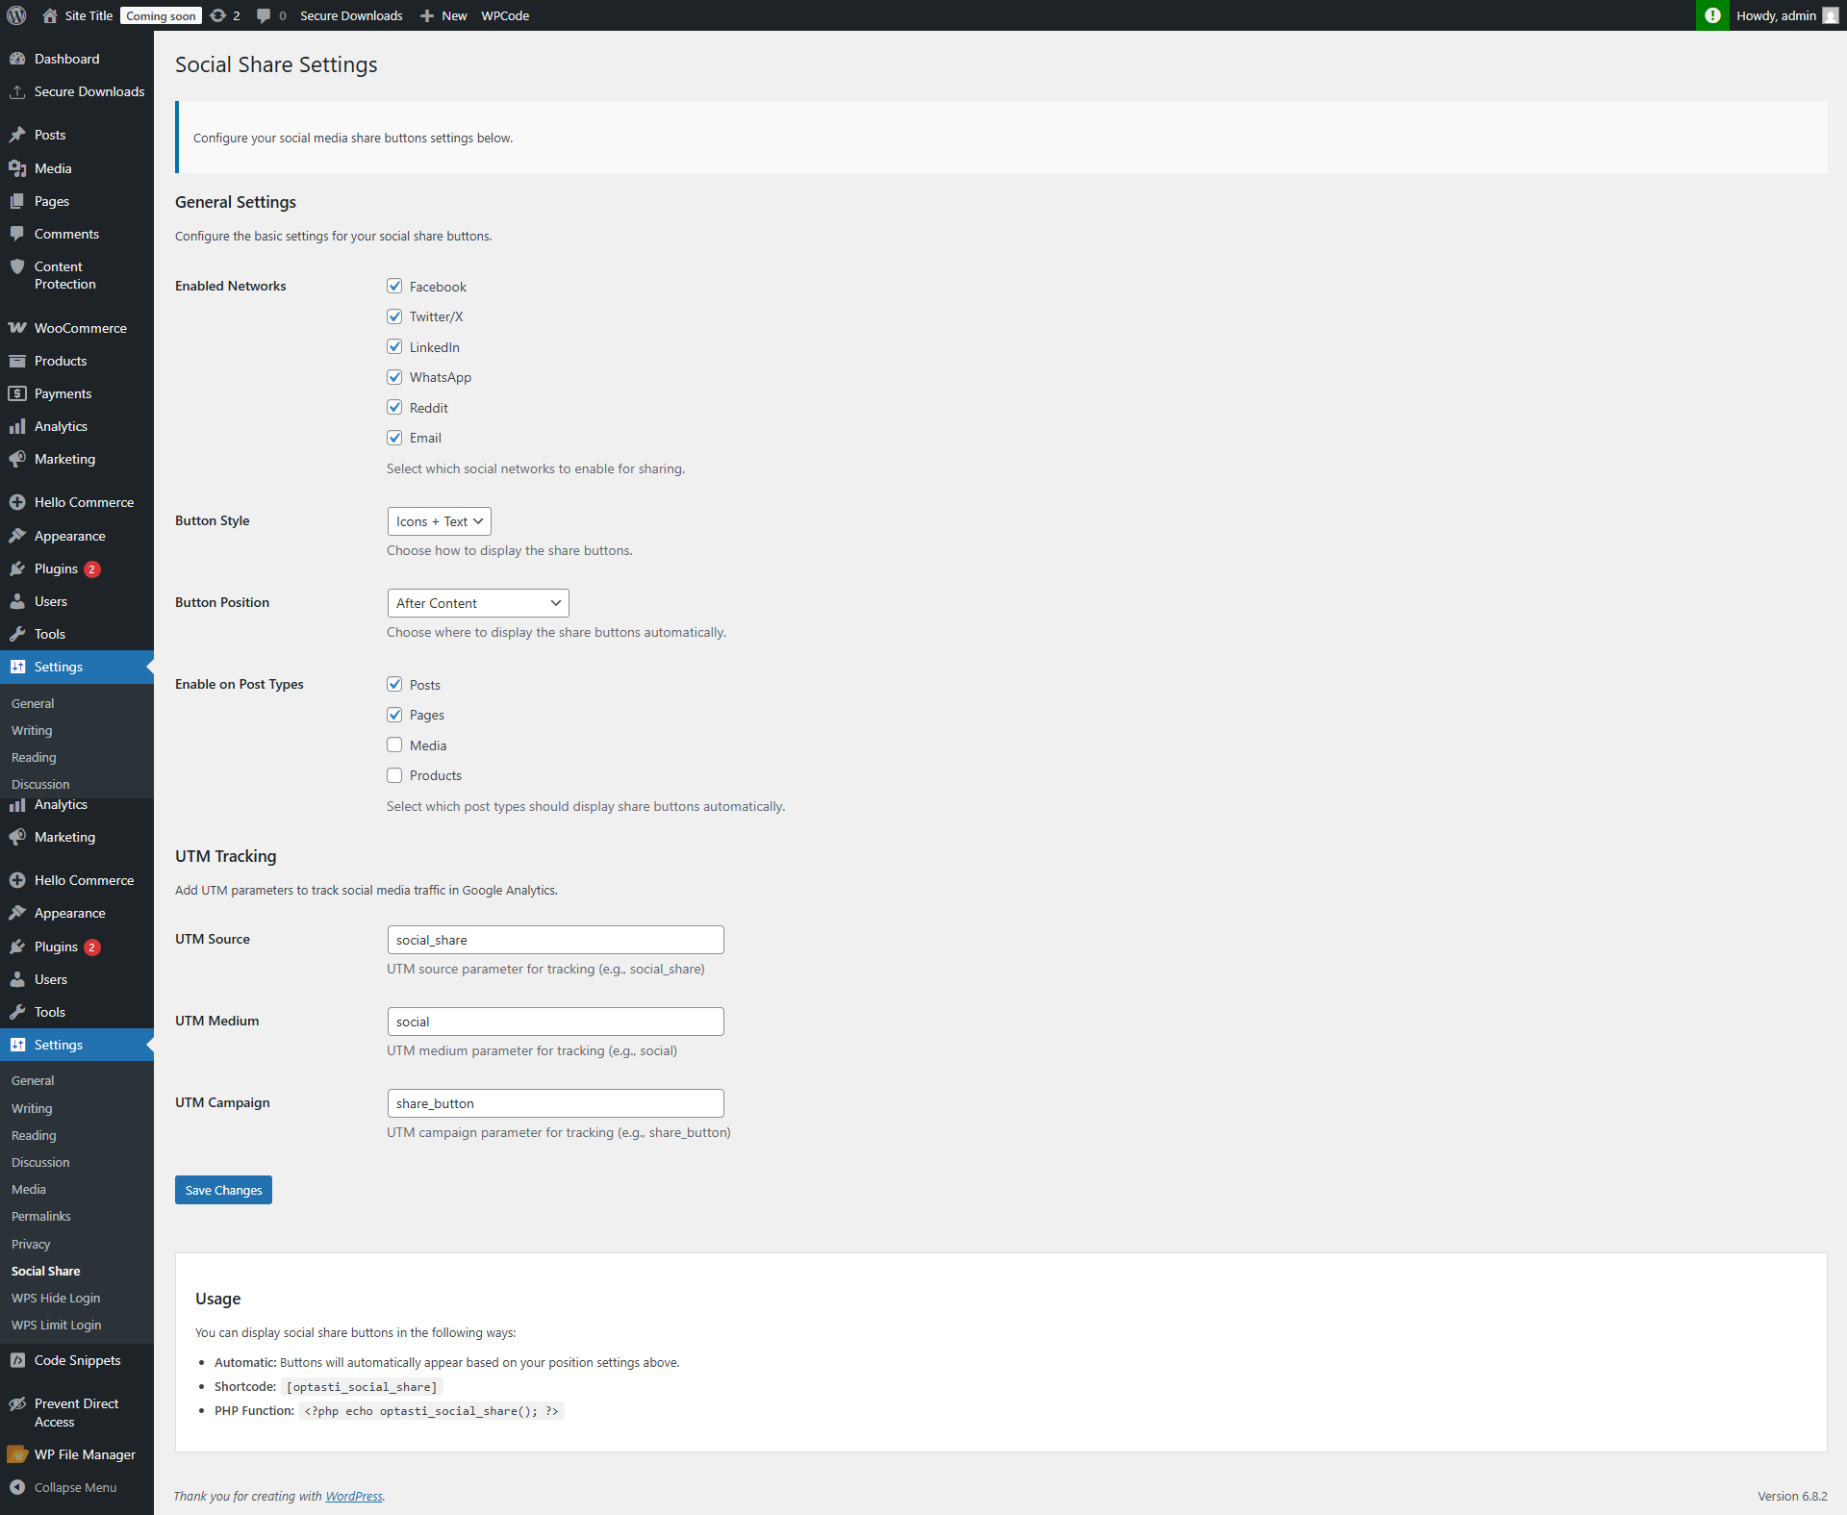Screen dimensions: 1847x1515
Task: Open WP File Manager sidebar item
Action: pyautogui.click(x=84, y=1454)
